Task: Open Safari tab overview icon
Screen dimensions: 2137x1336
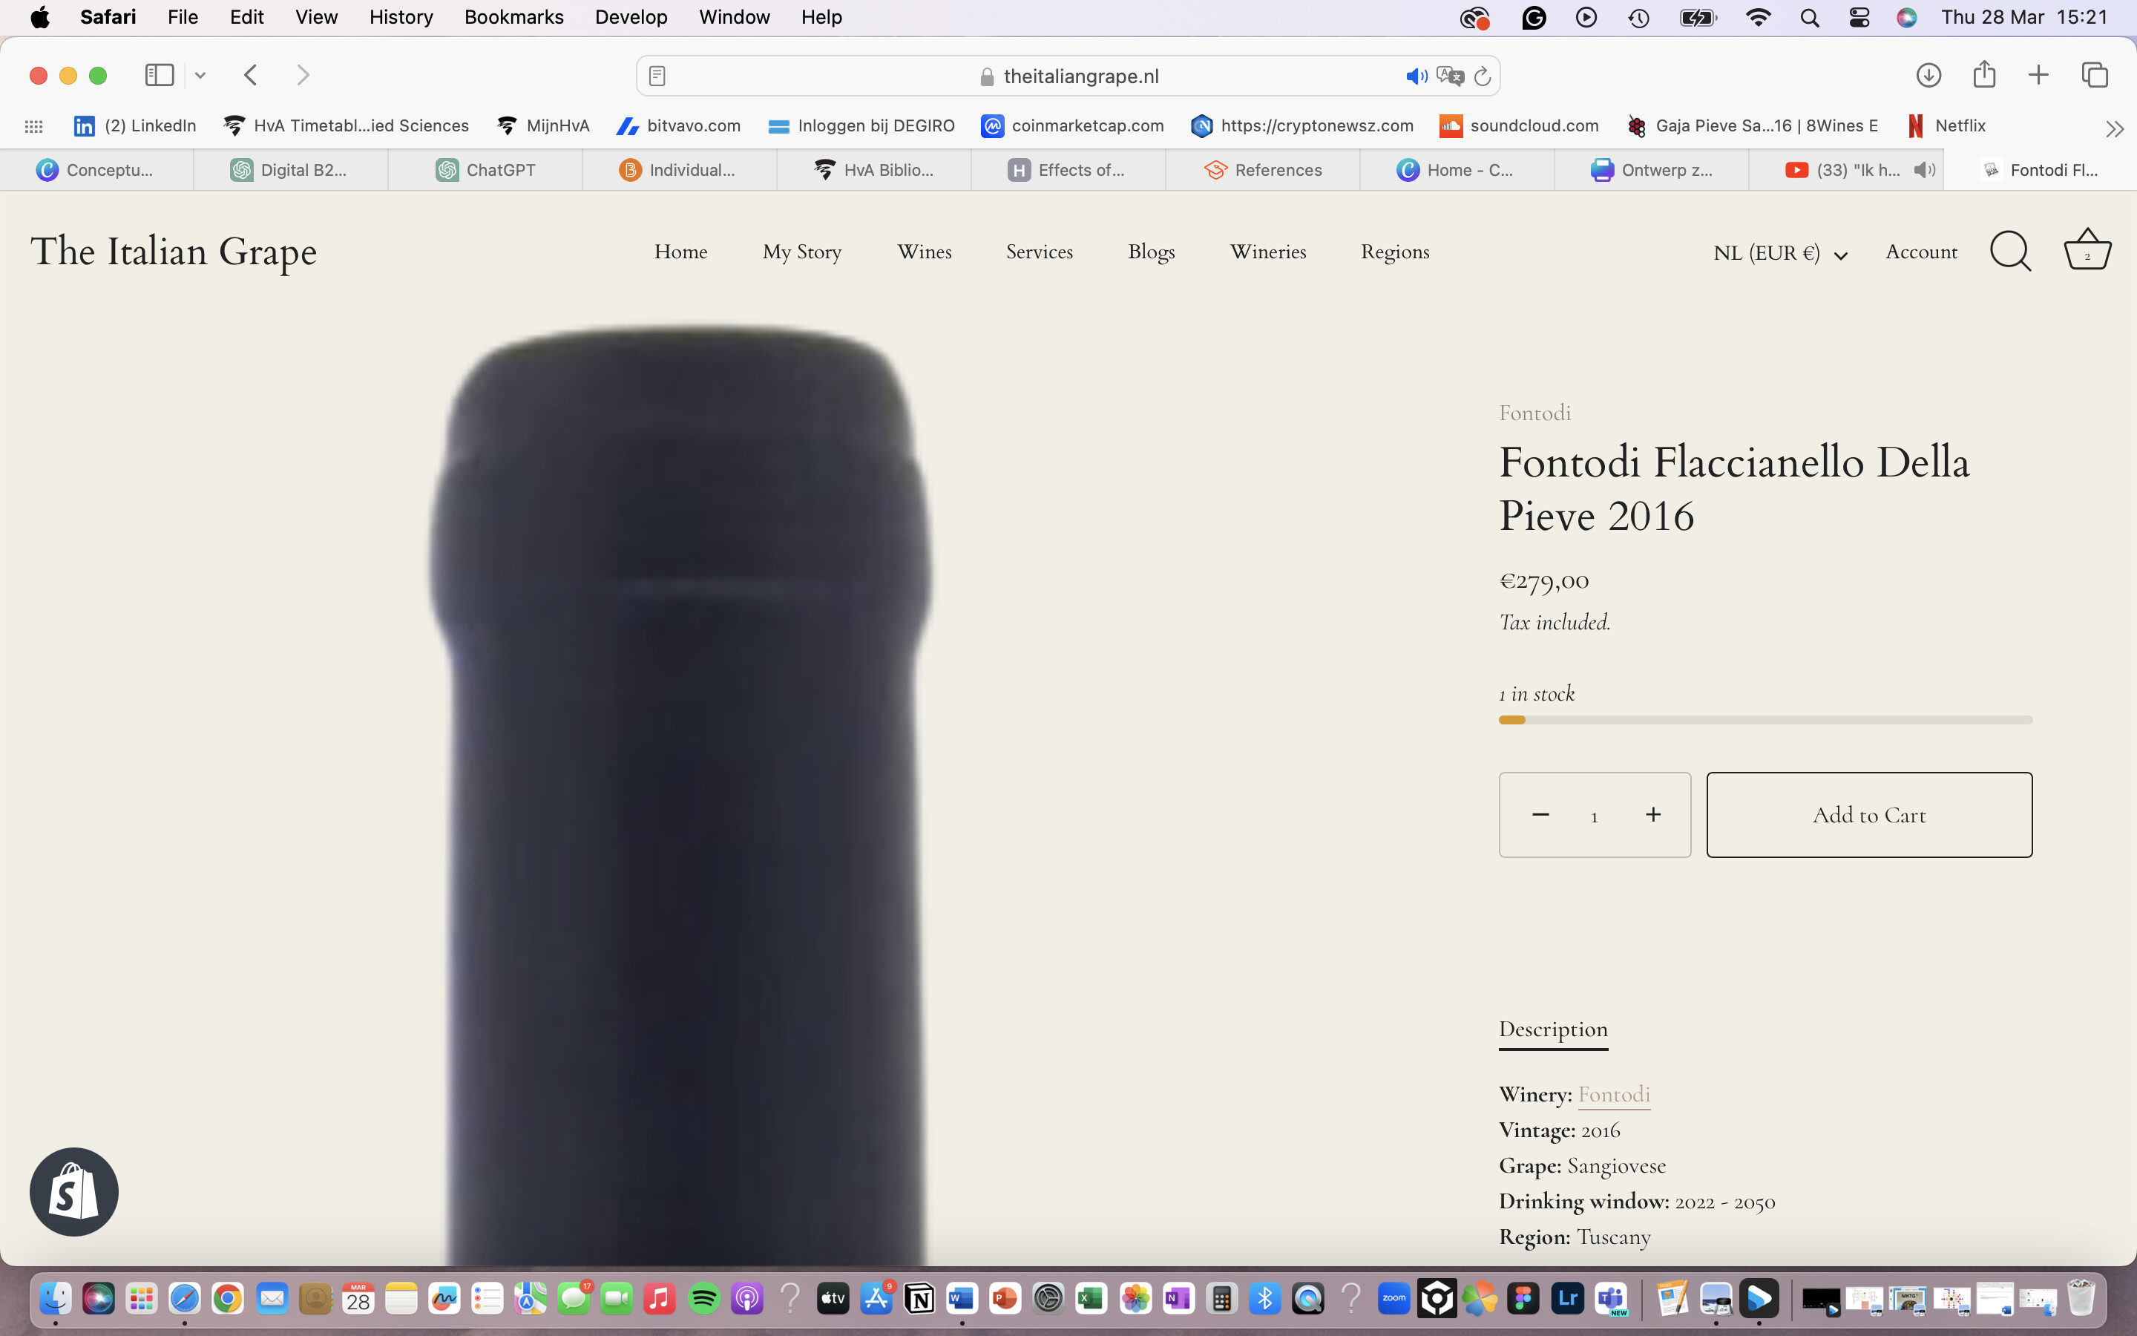Action: click(x=2095, y=75)
